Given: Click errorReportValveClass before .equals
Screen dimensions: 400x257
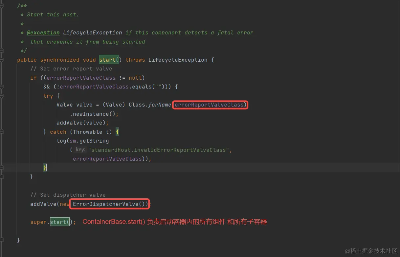Looking at the screenshot, I should (94, 87).
